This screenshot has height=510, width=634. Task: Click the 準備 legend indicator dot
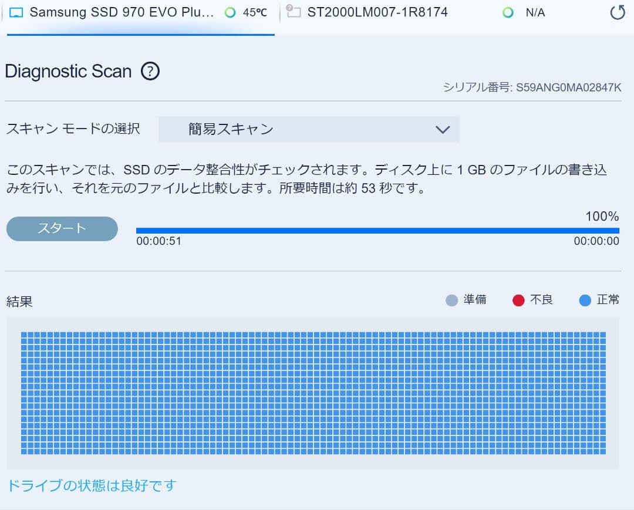pyautogui.click(x=450, y=300)
